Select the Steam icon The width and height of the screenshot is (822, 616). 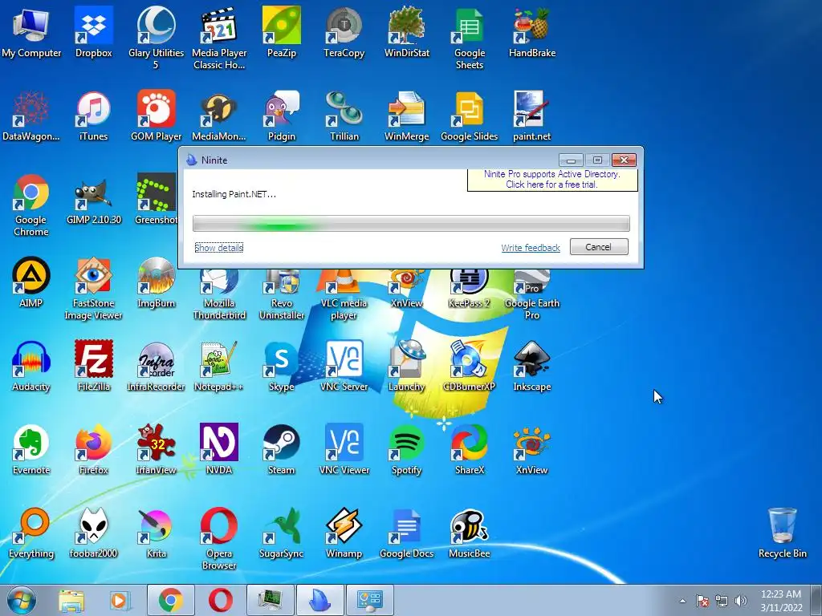[282, 449]
